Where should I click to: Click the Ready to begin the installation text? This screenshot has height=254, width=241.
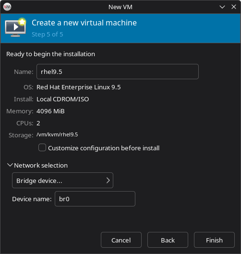pyautogui.click(x=51, y=54)
